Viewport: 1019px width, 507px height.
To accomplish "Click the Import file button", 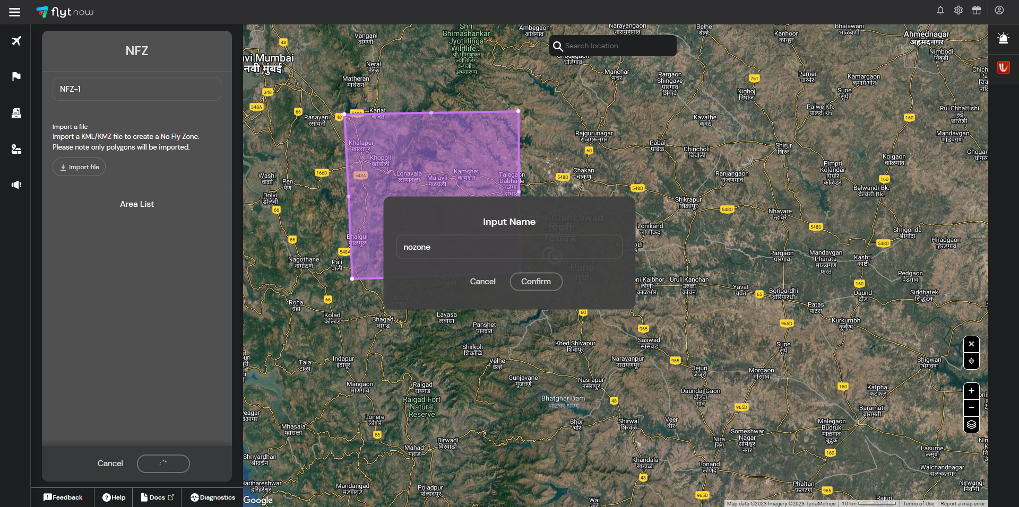I will pos(79,167).
